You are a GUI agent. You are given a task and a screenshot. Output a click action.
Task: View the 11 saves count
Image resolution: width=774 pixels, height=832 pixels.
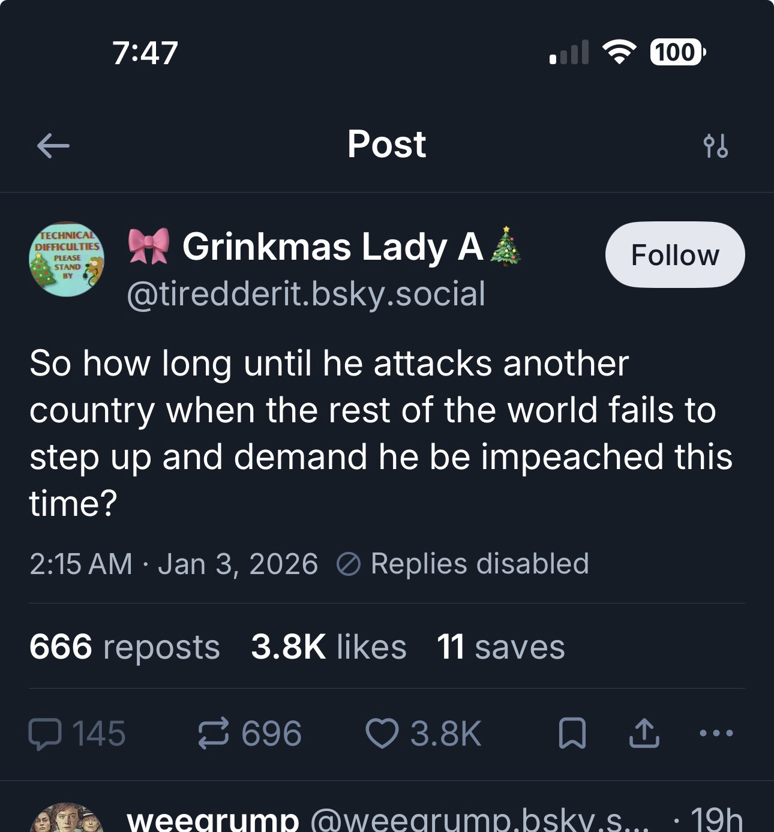(x=500, y=647)
